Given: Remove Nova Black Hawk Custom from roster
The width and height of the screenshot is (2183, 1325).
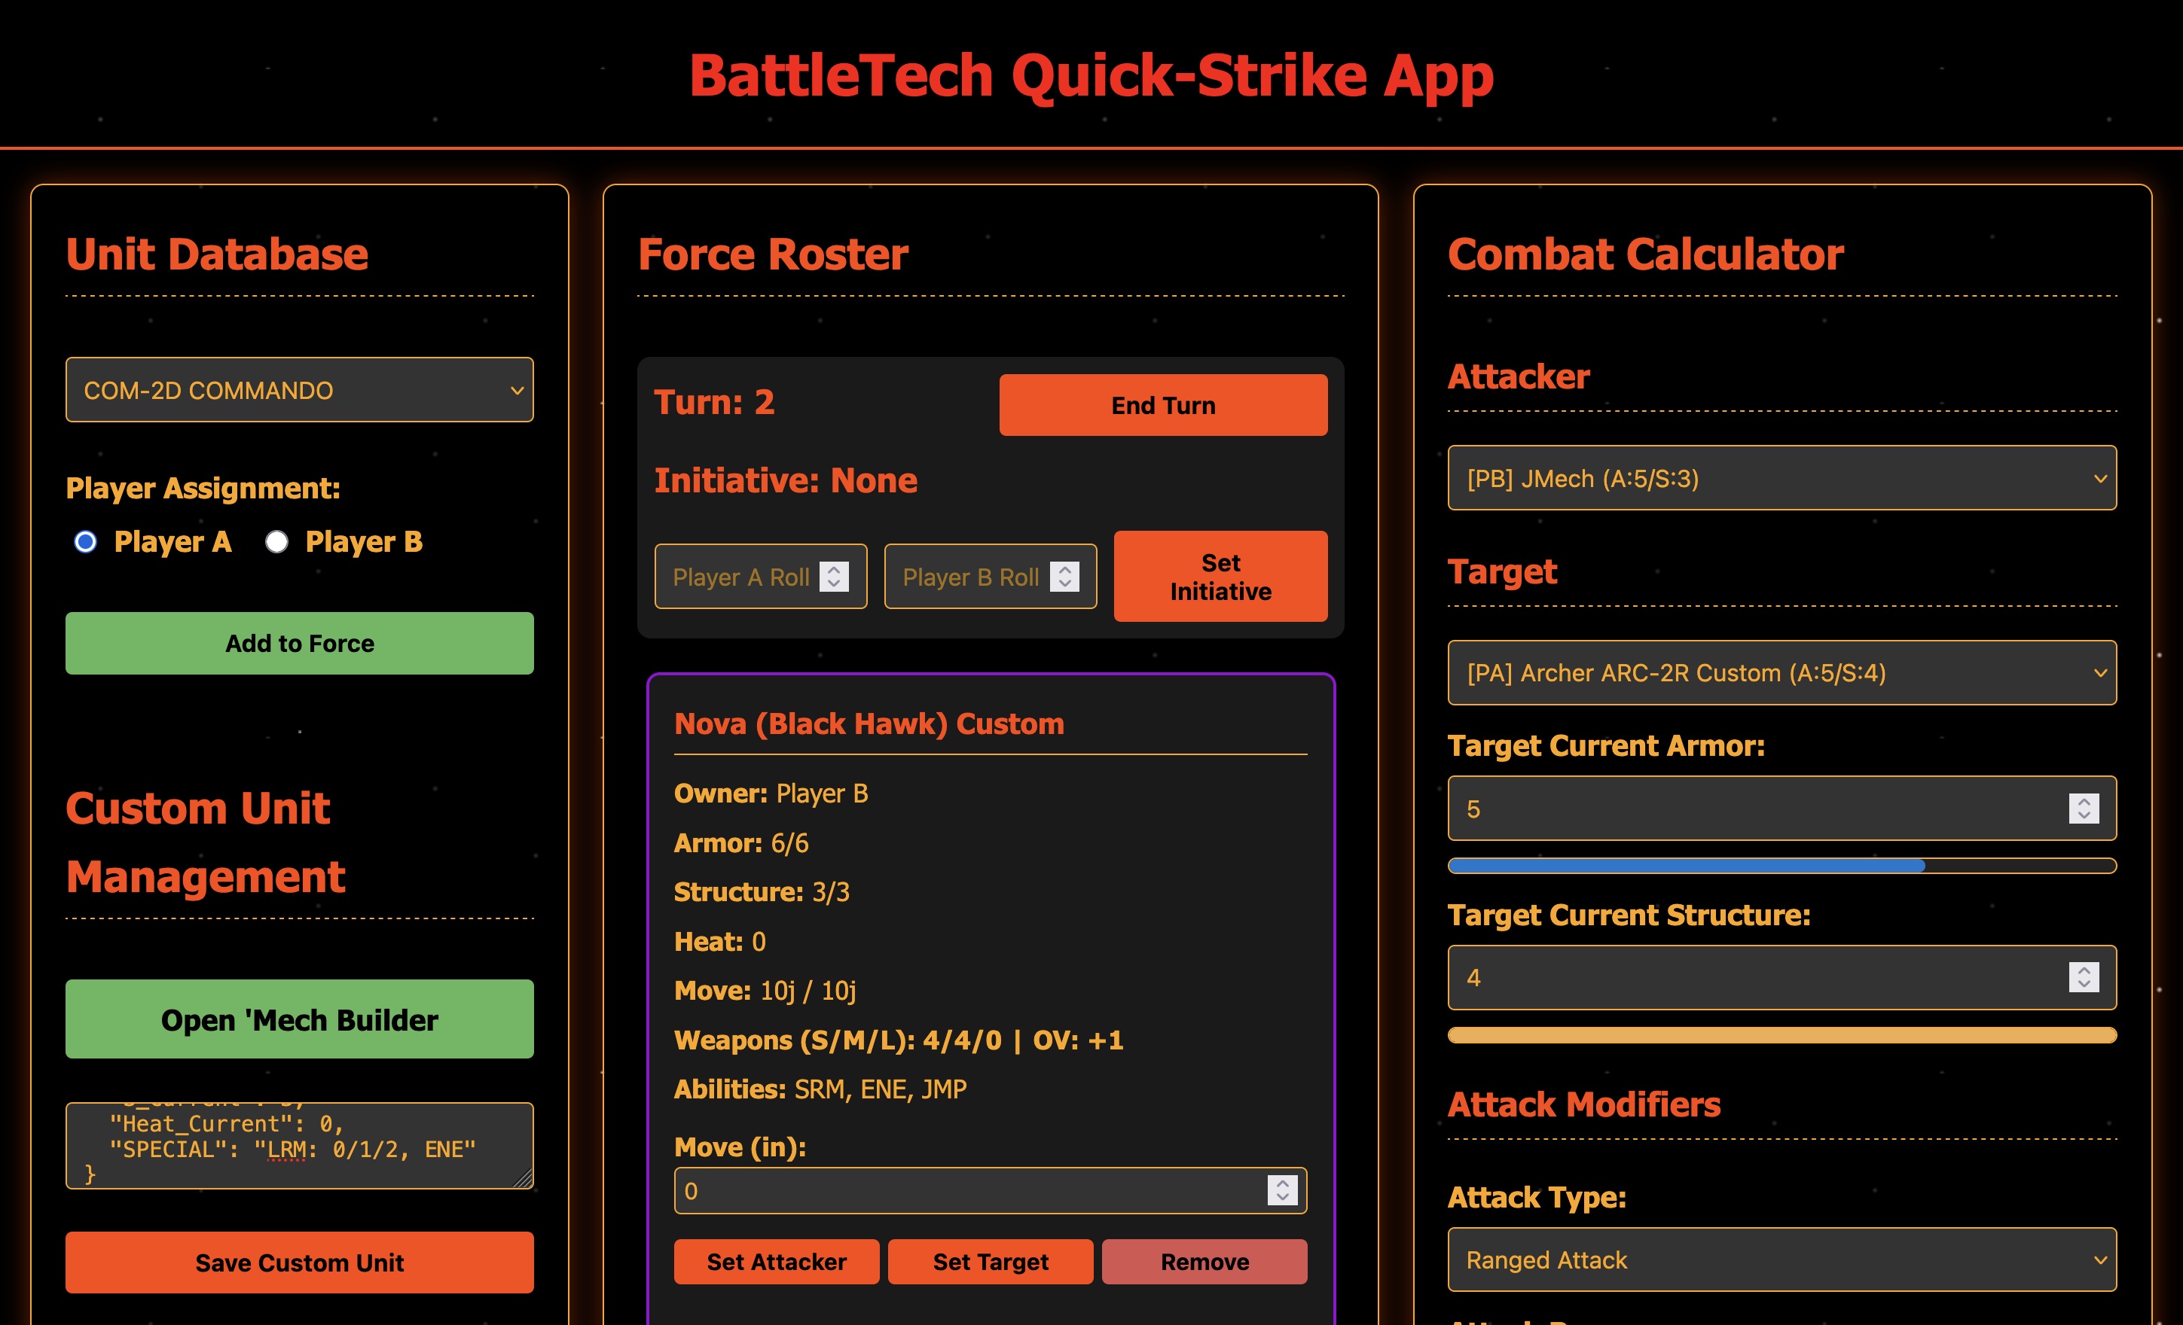Looking at the screenshot, I should 1204,1261.
